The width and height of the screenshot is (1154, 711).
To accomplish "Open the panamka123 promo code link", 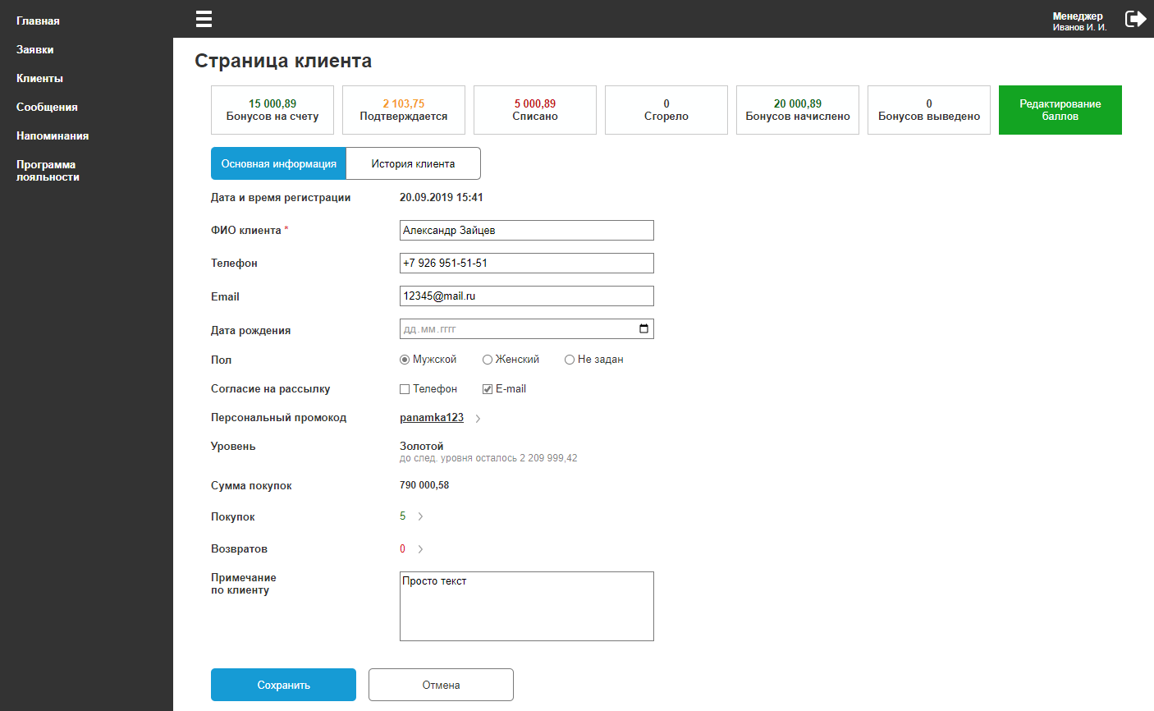I will [x=432, y=418].
